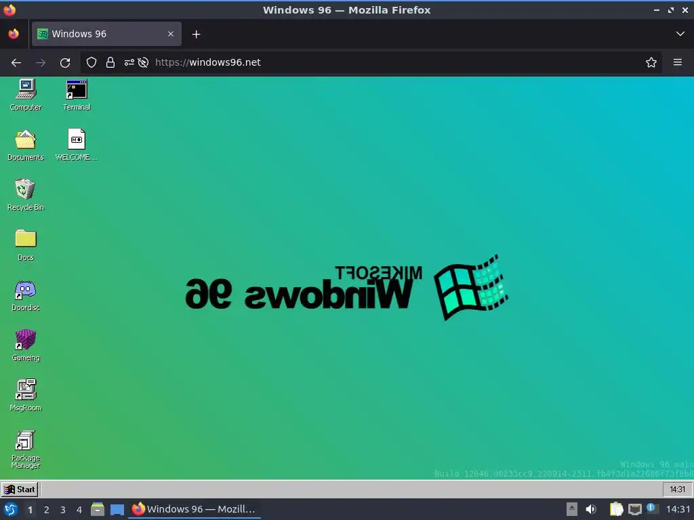This screenshot has height=520, width=694.
Task: Switch to workspace 4
Action: [79, 510]
